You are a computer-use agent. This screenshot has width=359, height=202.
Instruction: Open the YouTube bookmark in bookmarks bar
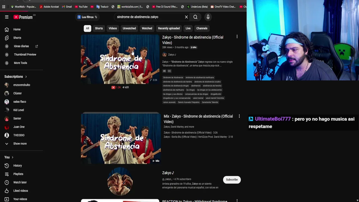(81, 7)
